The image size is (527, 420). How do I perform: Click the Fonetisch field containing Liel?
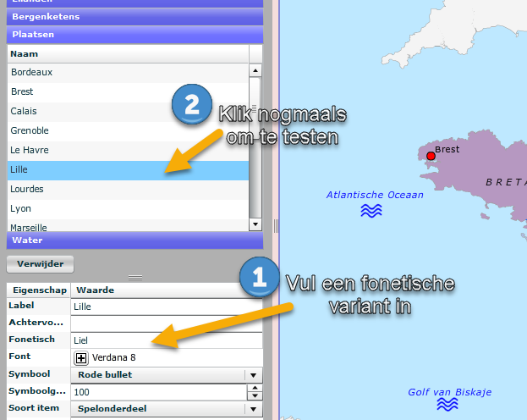click(x=165, y=340)
